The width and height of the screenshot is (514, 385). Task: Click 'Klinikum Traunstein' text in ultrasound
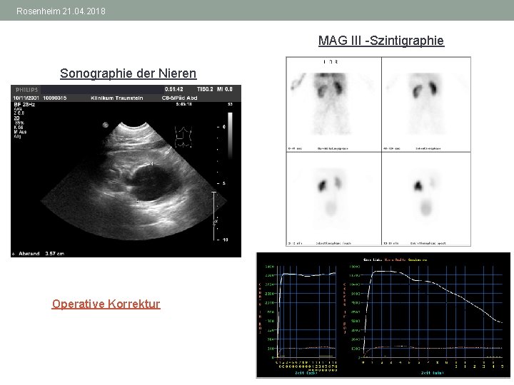click(116, 98)
